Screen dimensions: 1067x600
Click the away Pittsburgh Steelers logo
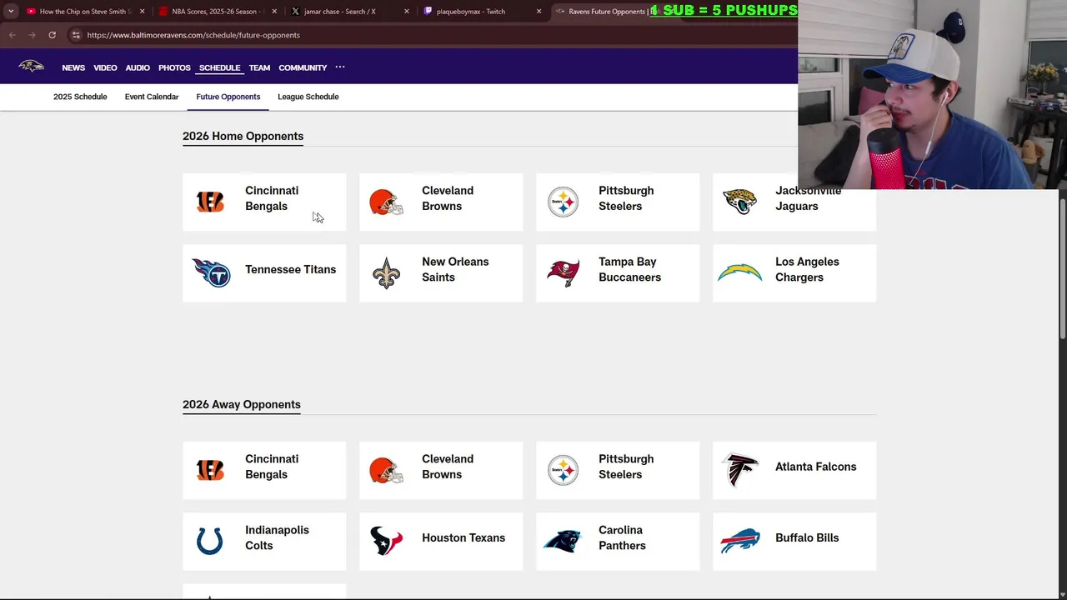click(563, 471)
